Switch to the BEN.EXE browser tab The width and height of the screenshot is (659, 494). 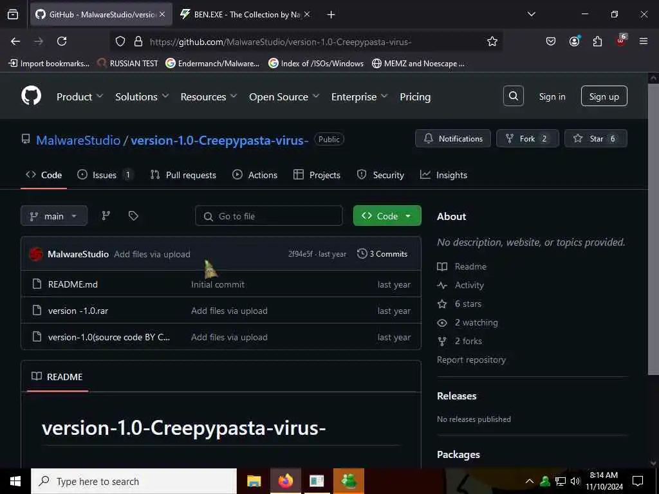(x=246, y=14)
